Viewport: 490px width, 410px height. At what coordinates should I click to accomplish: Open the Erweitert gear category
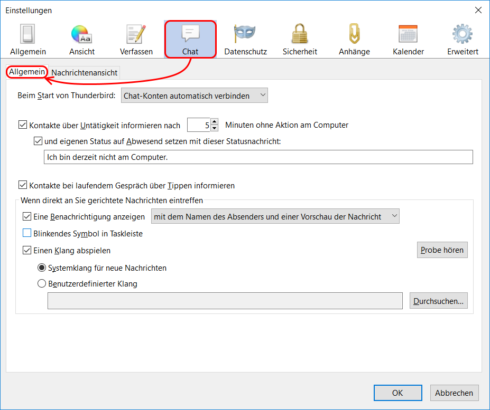tap(463, 40)
